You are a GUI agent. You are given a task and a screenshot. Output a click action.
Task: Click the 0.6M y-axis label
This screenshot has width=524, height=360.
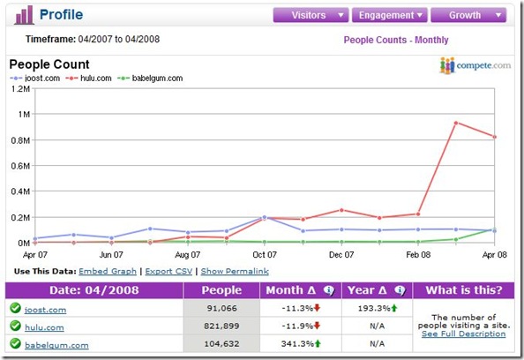[x=20, y=166]
